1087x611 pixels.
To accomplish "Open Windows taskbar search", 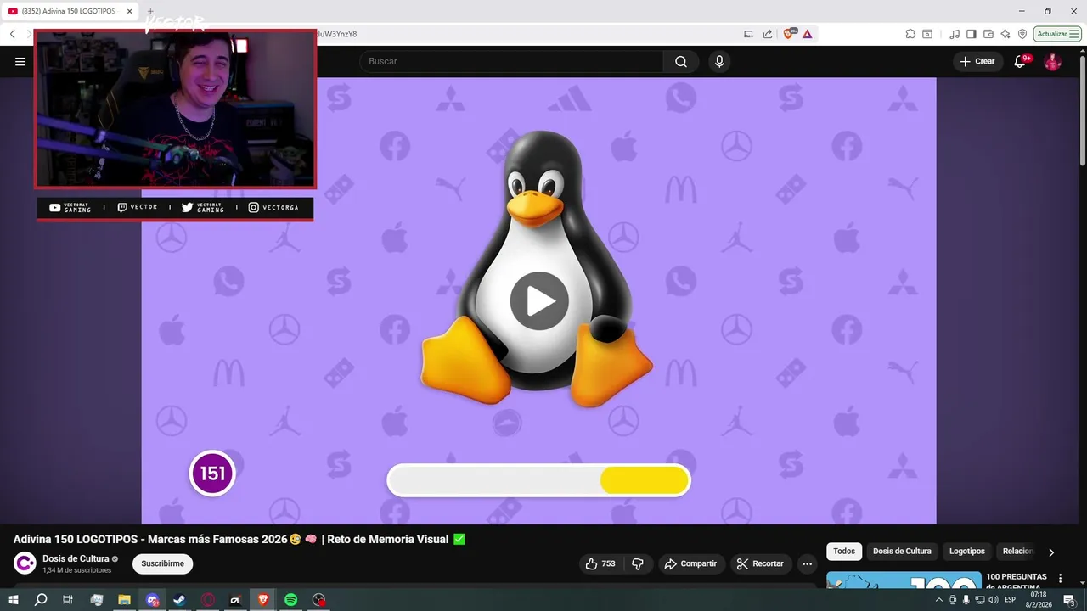I will (41, 600).
